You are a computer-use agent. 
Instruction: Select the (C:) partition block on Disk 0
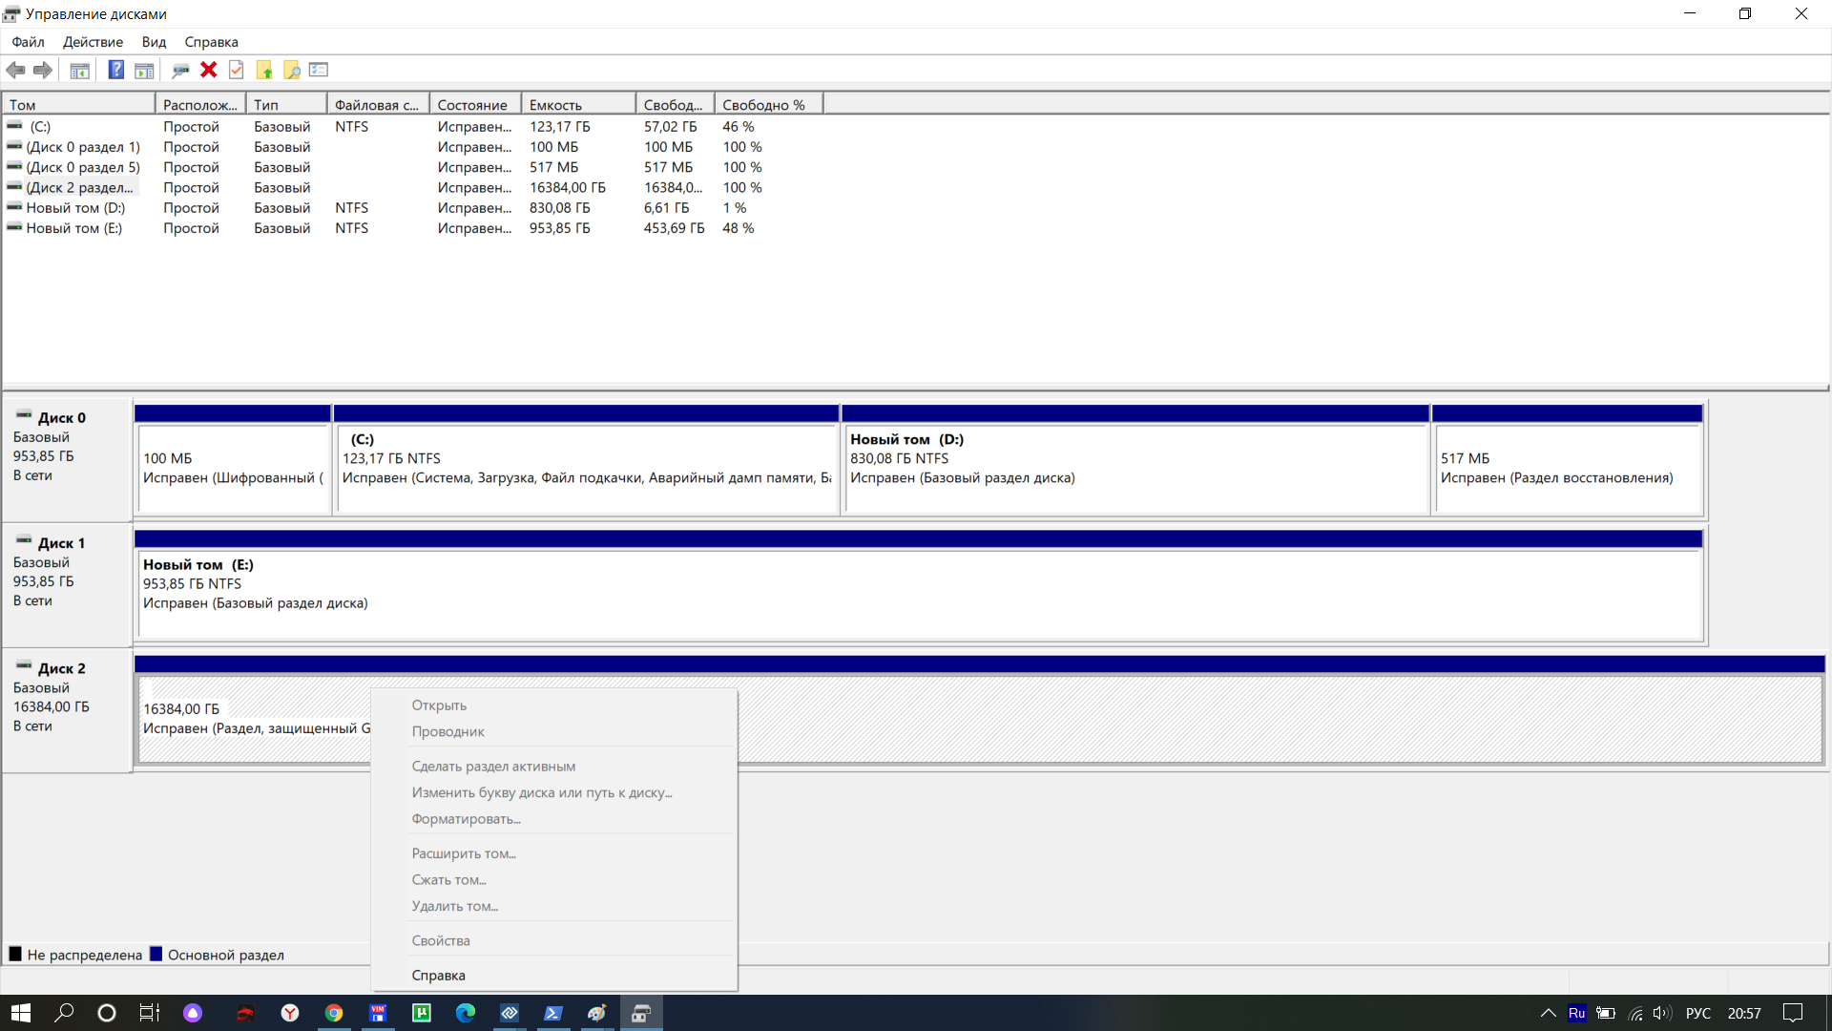coord(586,468)
